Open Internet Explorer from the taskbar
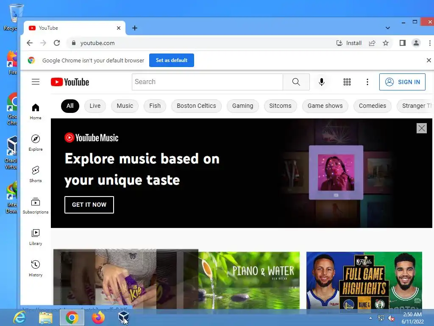This screenshot has height=326, width=434. (19, 318)
